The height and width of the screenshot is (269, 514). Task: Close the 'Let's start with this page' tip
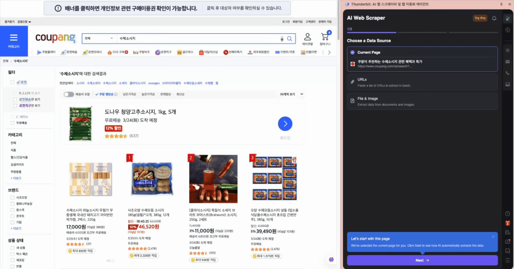point(493,236)
